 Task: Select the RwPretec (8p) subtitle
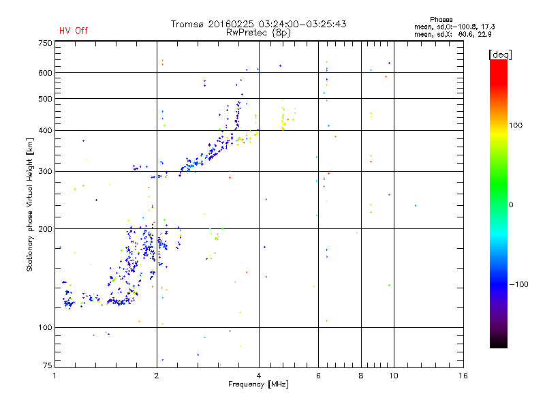pyautogui.click(x=258, y=32)
